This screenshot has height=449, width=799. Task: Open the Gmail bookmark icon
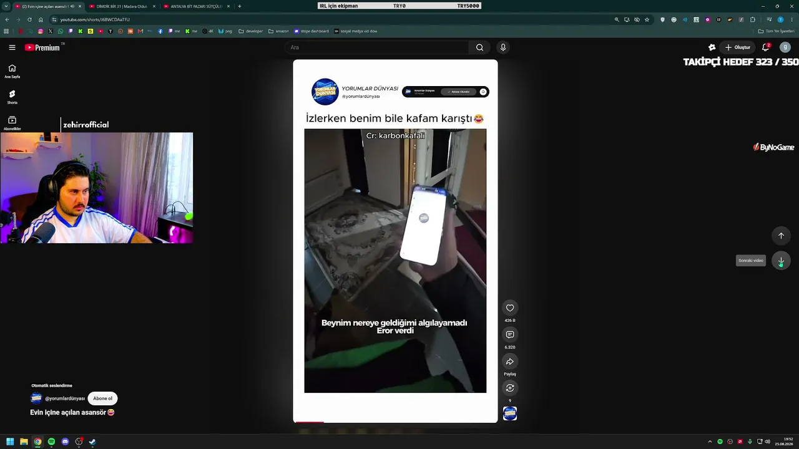pyautogui.click(x=140, y=31)
